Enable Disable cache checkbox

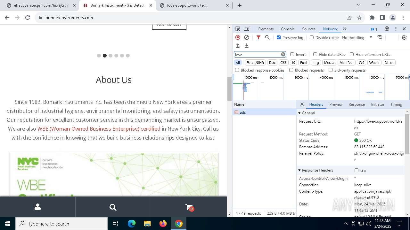[x=312, y=37]
